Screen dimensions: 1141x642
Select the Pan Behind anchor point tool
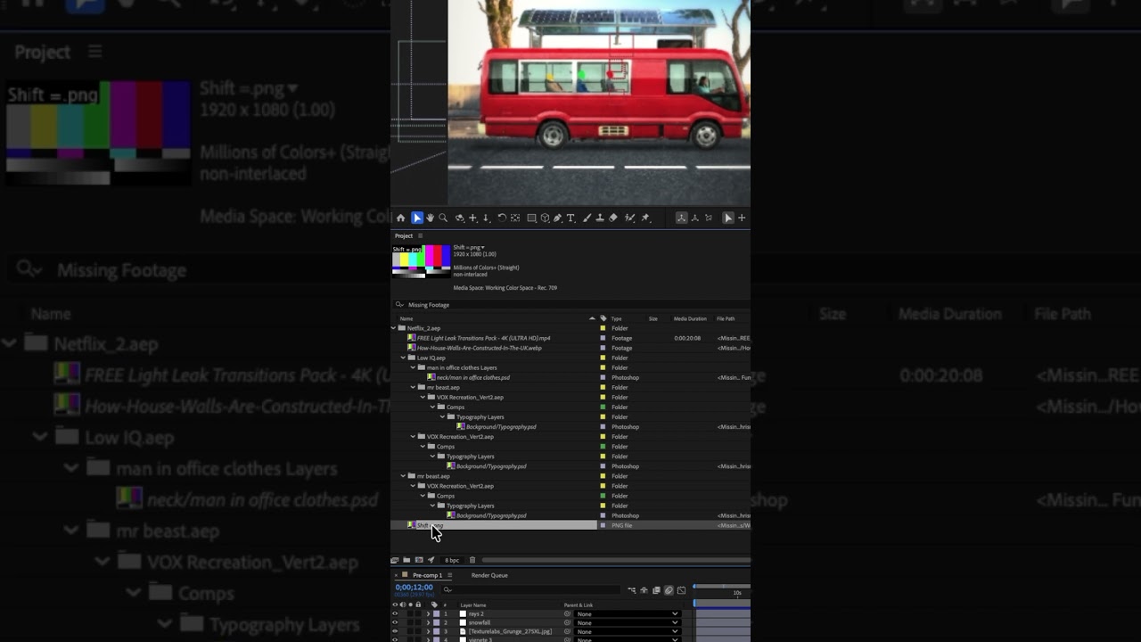coord(515,218)
